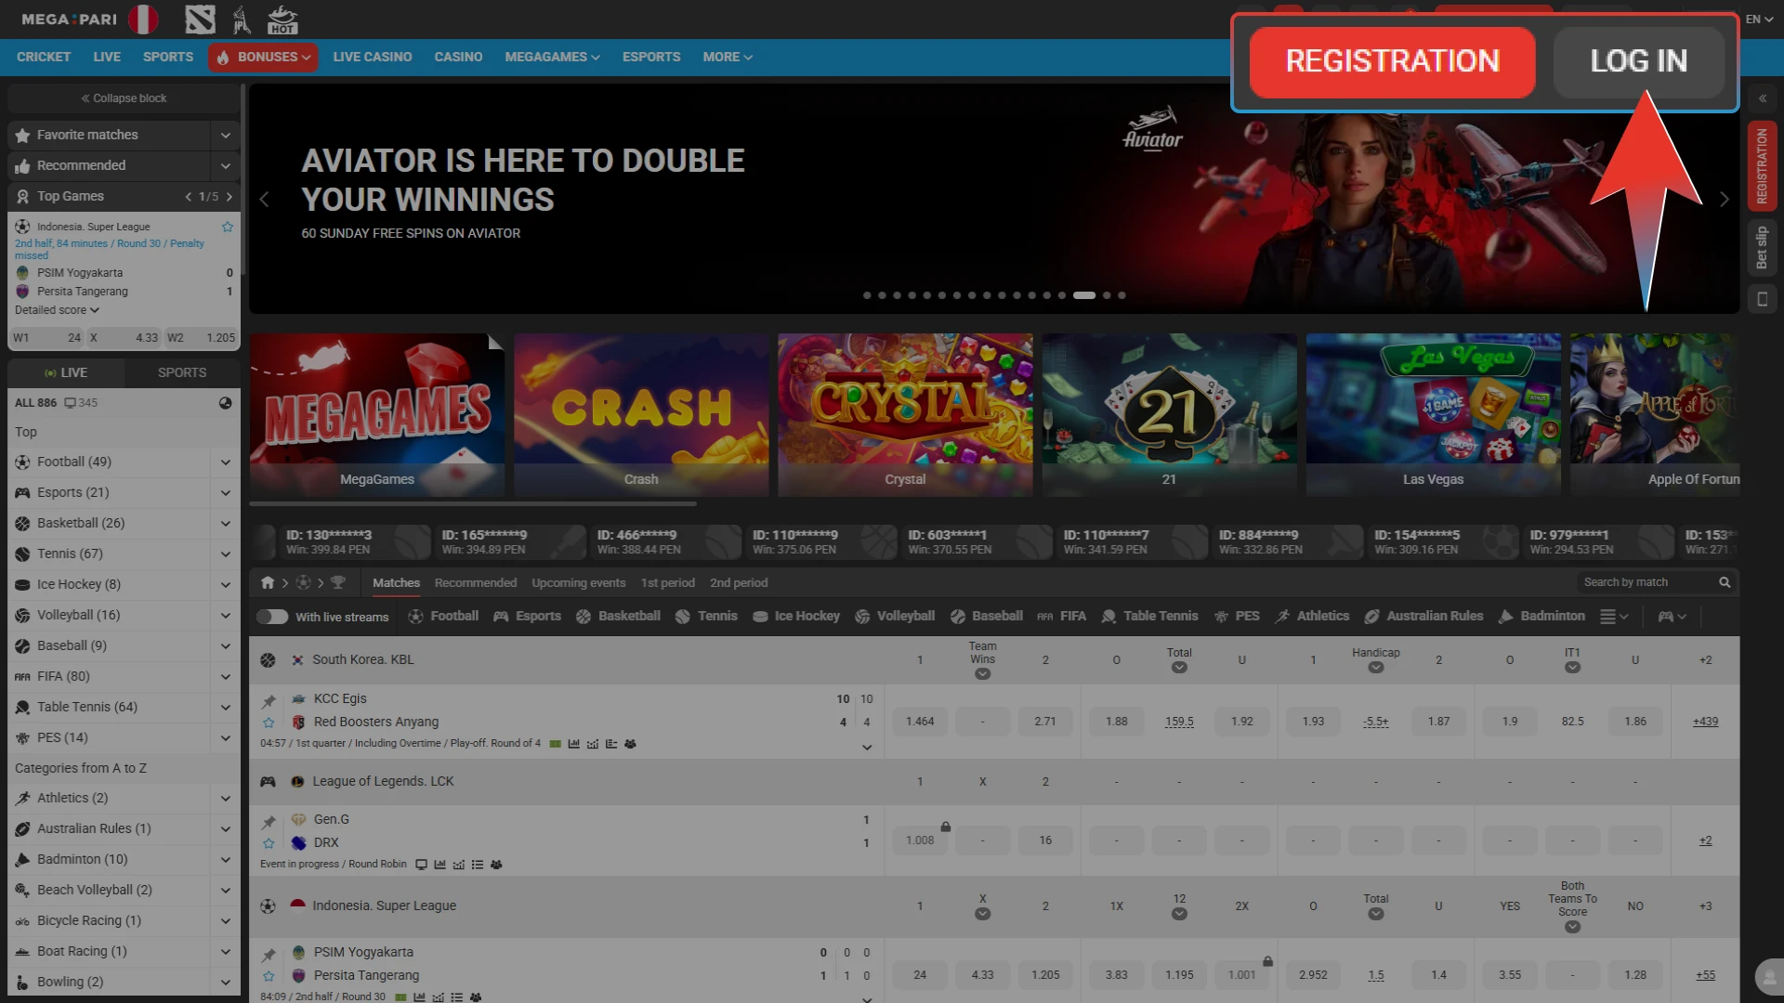
Task: Star the Gen.G vs DRX match
Action: coord(269,843)
